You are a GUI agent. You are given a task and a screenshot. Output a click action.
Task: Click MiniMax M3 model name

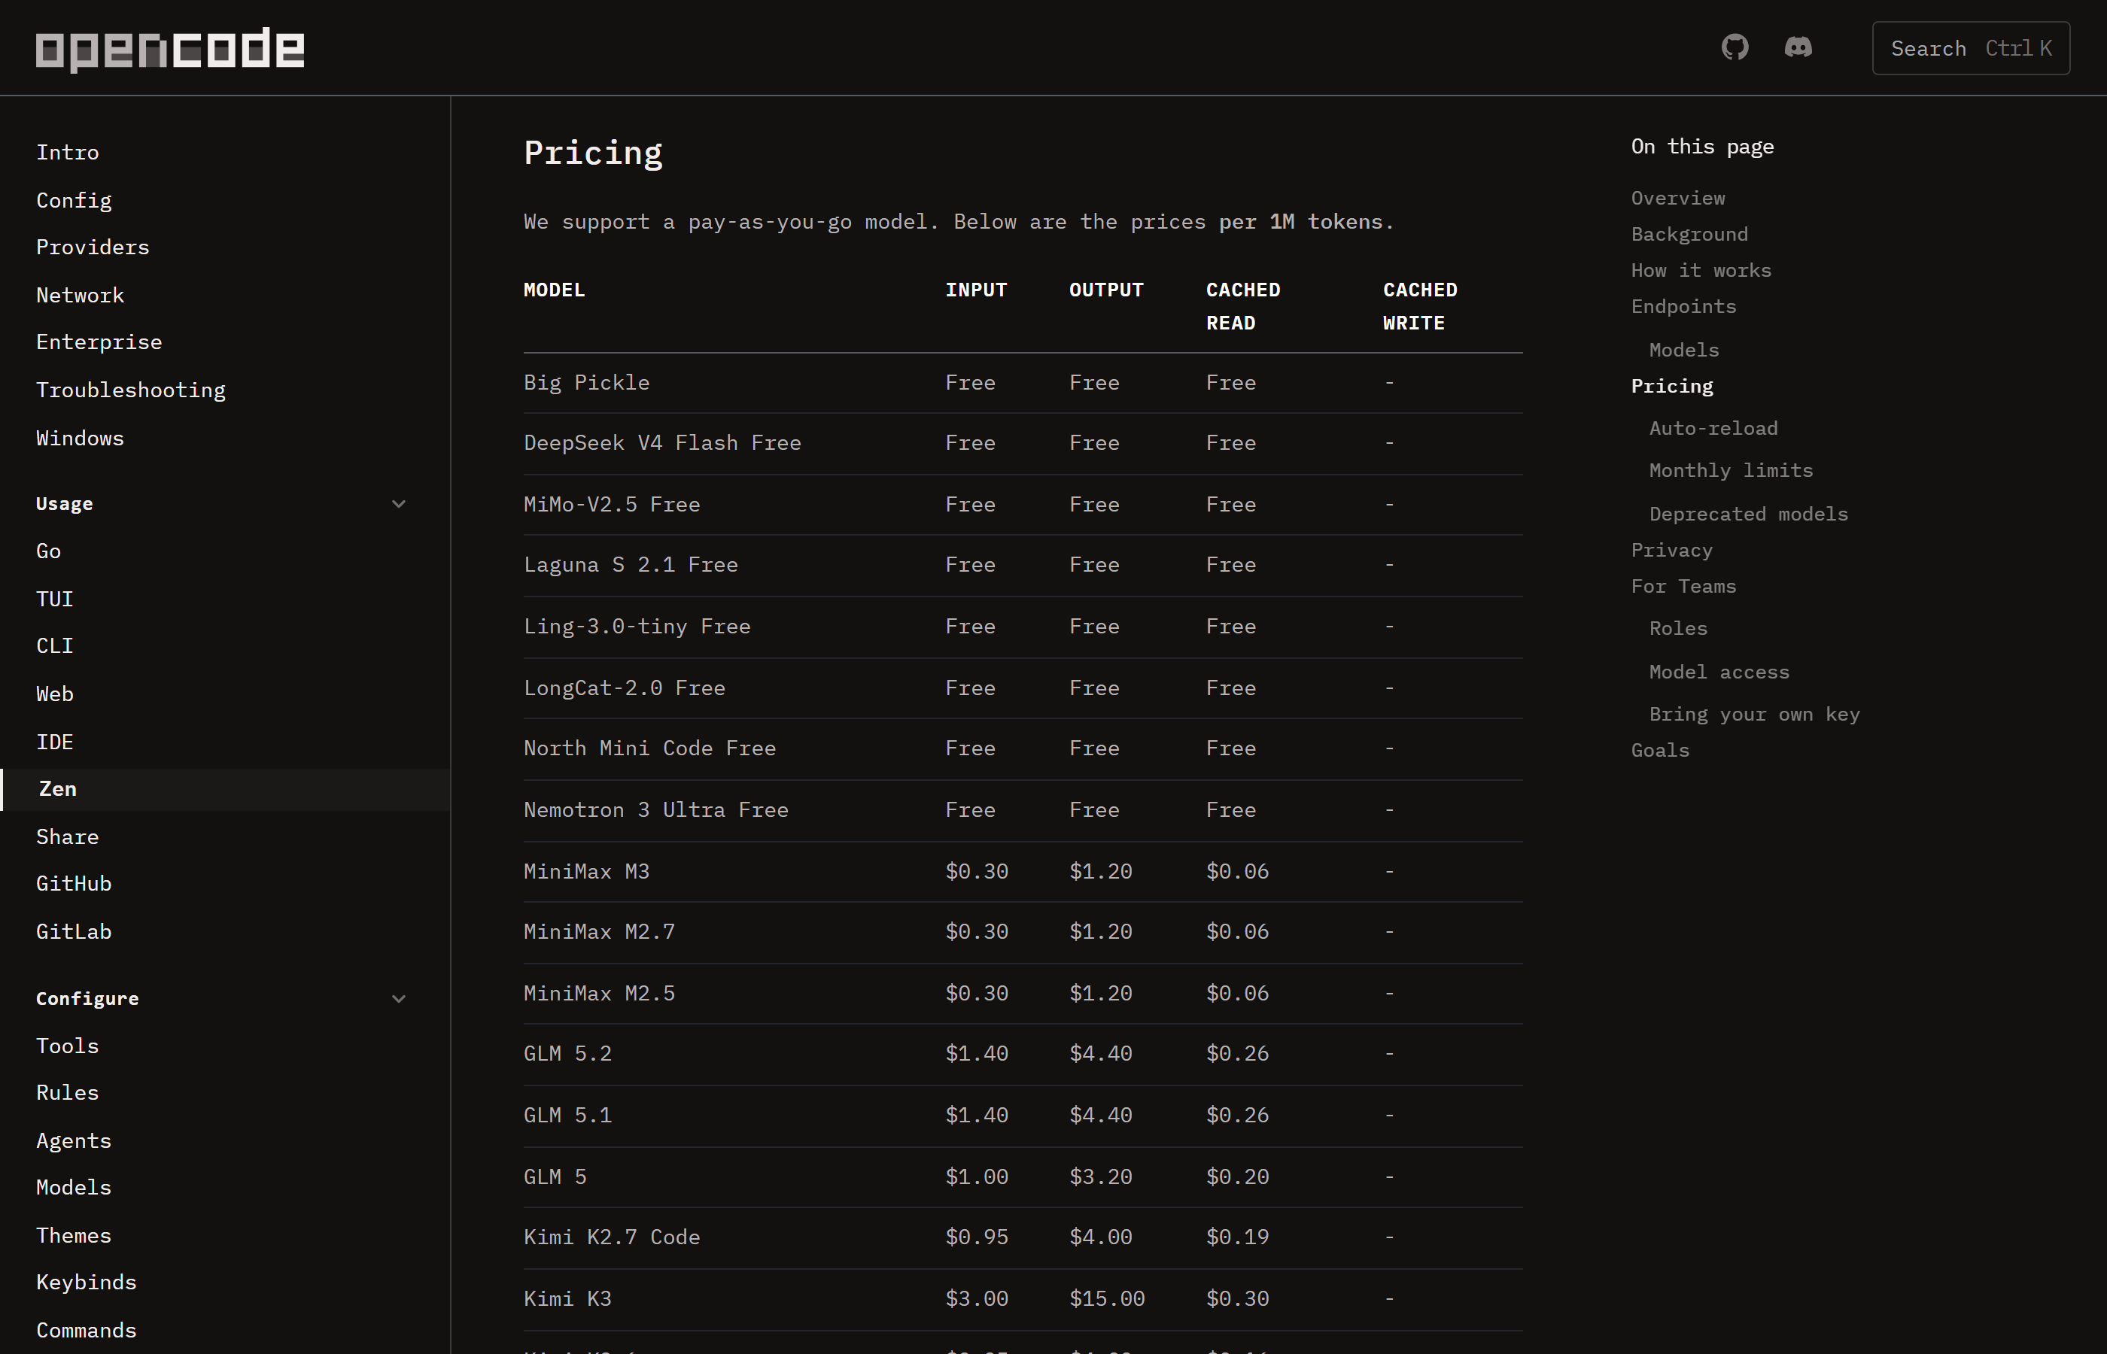tap(586, 871)
